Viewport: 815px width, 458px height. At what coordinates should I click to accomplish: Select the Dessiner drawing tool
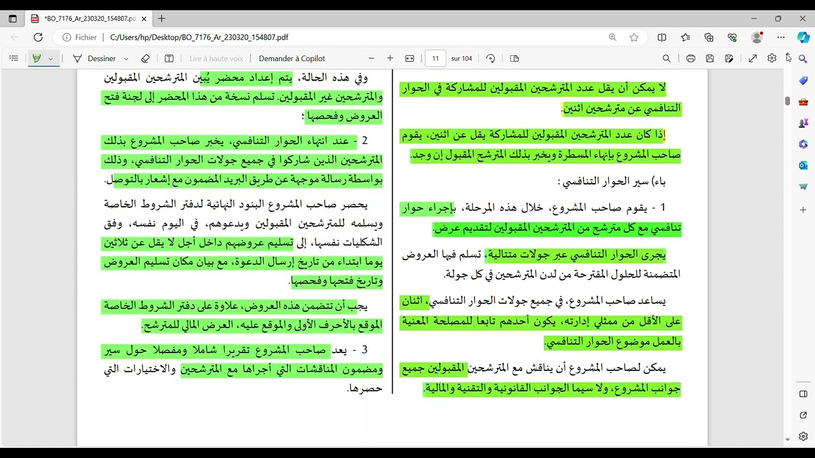coord(94,59)
